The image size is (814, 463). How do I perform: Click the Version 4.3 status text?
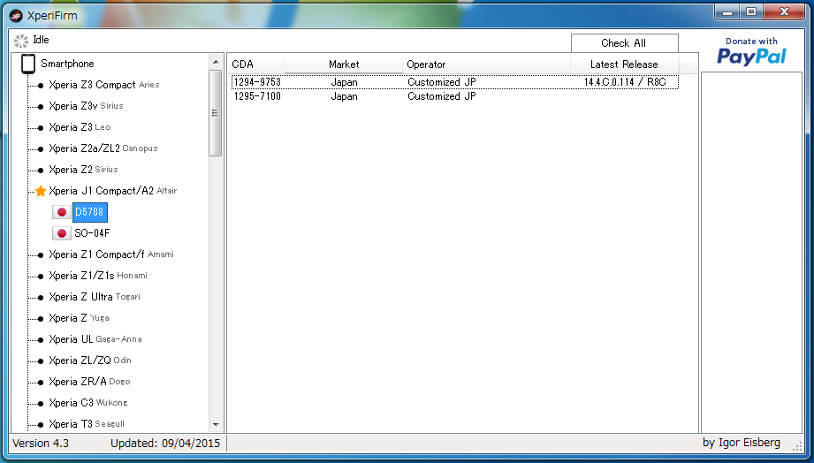point(41,444)
